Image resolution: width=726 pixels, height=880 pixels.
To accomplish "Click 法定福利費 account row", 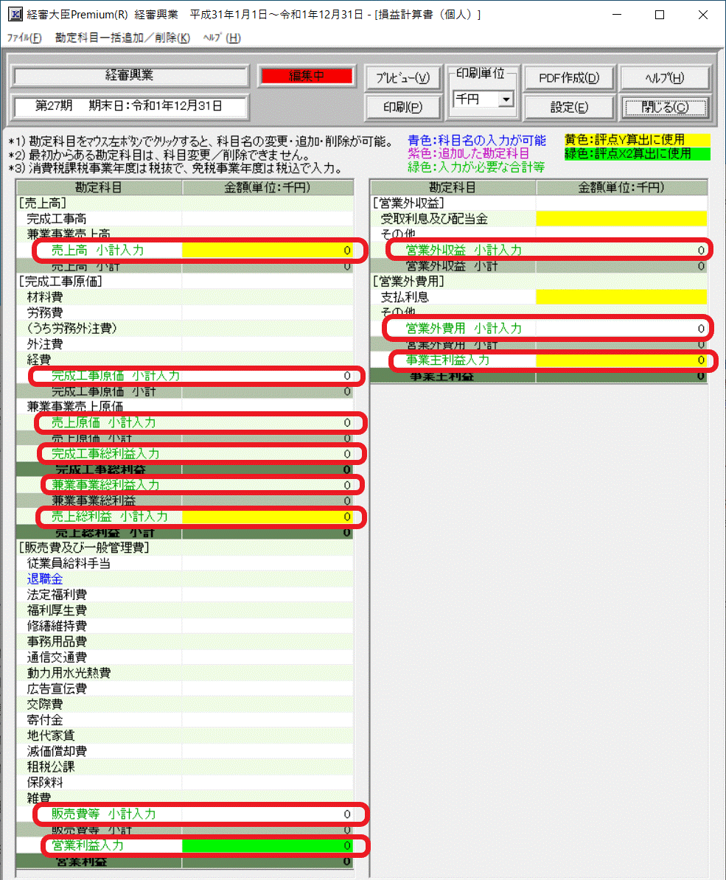I will point(184,595).
